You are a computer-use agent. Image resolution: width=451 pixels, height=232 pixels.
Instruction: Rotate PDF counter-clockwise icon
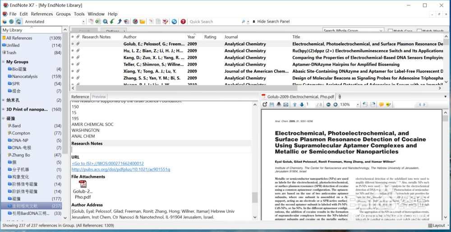[x=365, y=105]
